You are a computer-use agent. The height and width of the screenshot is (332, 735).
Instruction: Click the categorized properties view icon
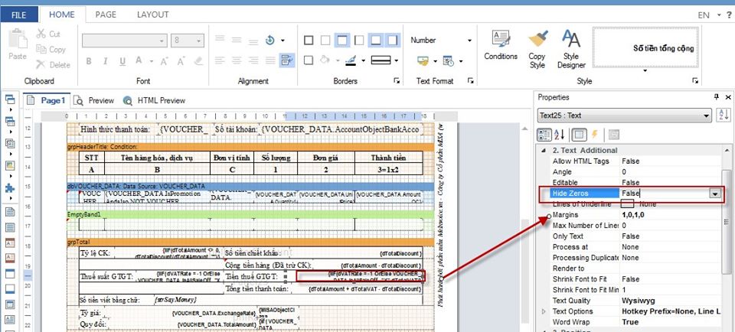pos(544,135)
